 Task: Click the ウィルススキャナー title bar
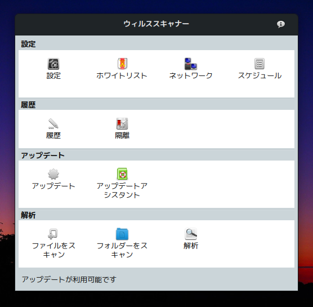click(x=157, y=24)
